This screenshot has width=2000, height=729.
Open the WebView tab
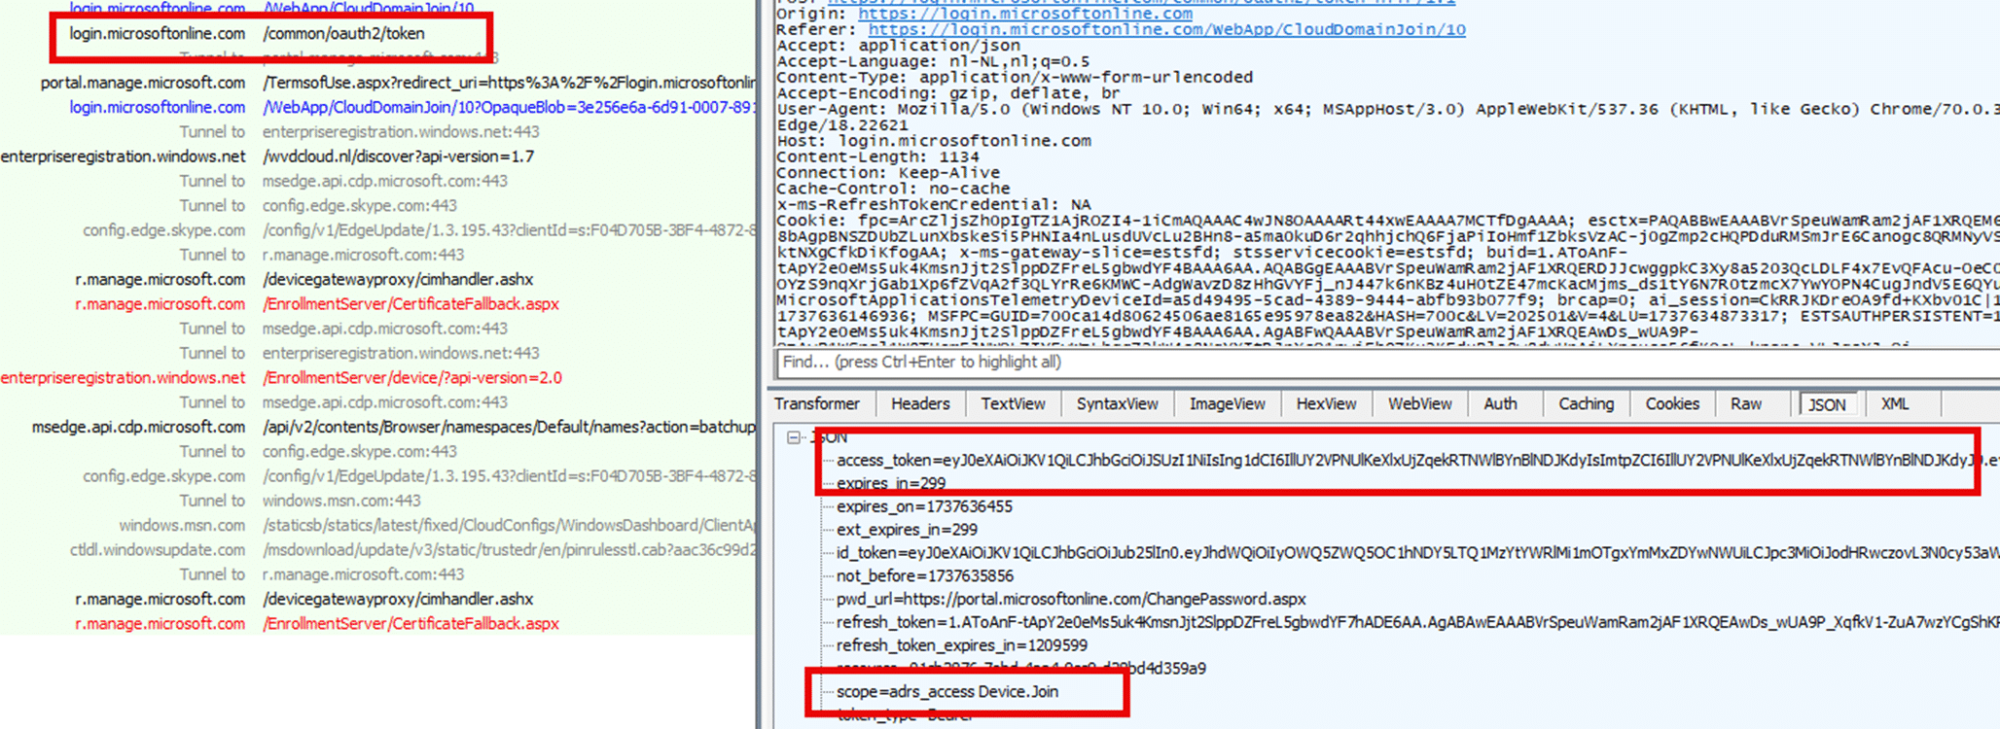click(1419, 404)
